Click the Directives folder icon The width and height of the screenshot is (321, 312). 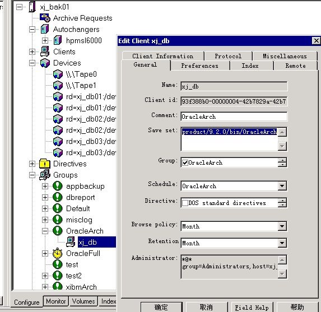45,164
